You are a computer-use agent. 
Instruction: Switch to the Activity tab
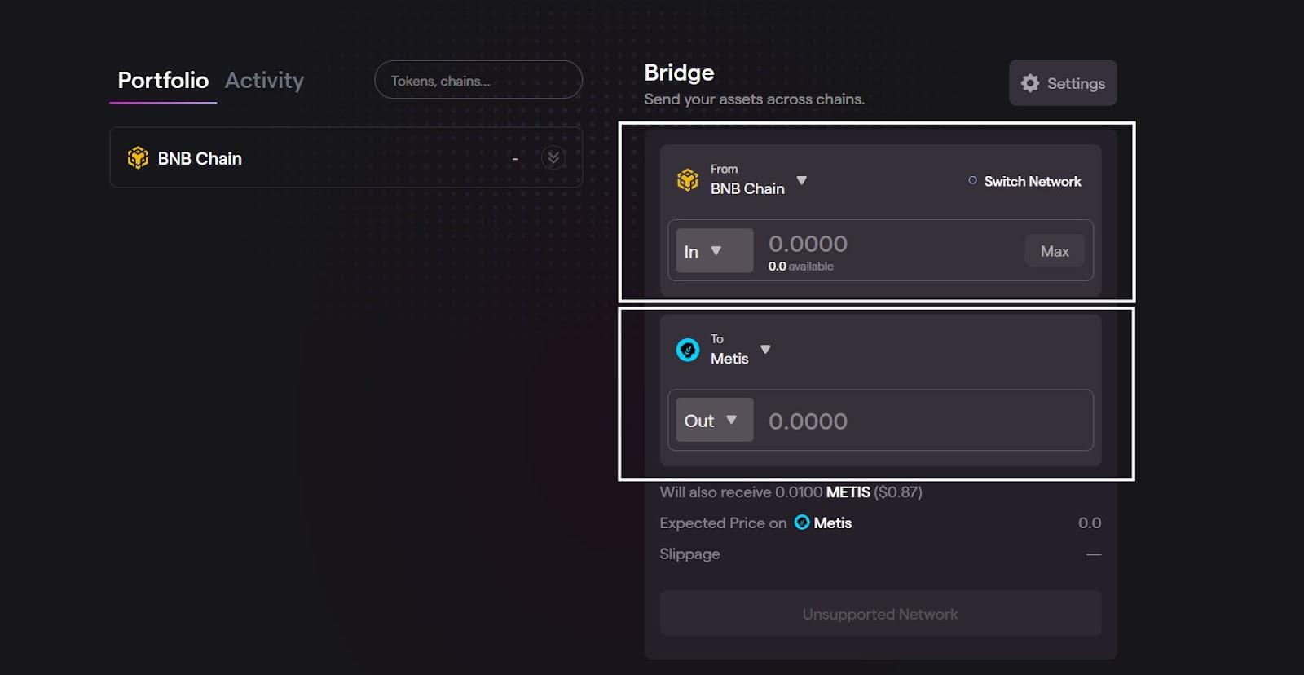[265, 80]
